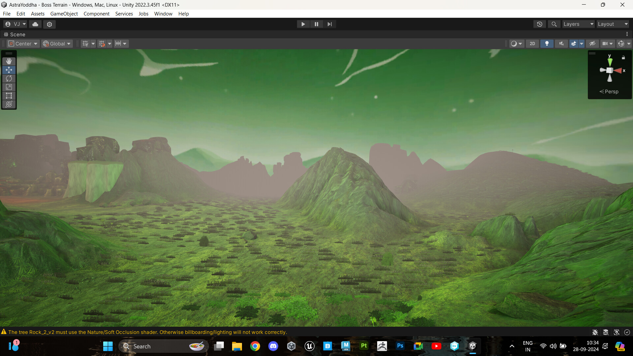Viewport: 633px width, 356px height.
Task: Open the Services menu
Action: (124, 14)
